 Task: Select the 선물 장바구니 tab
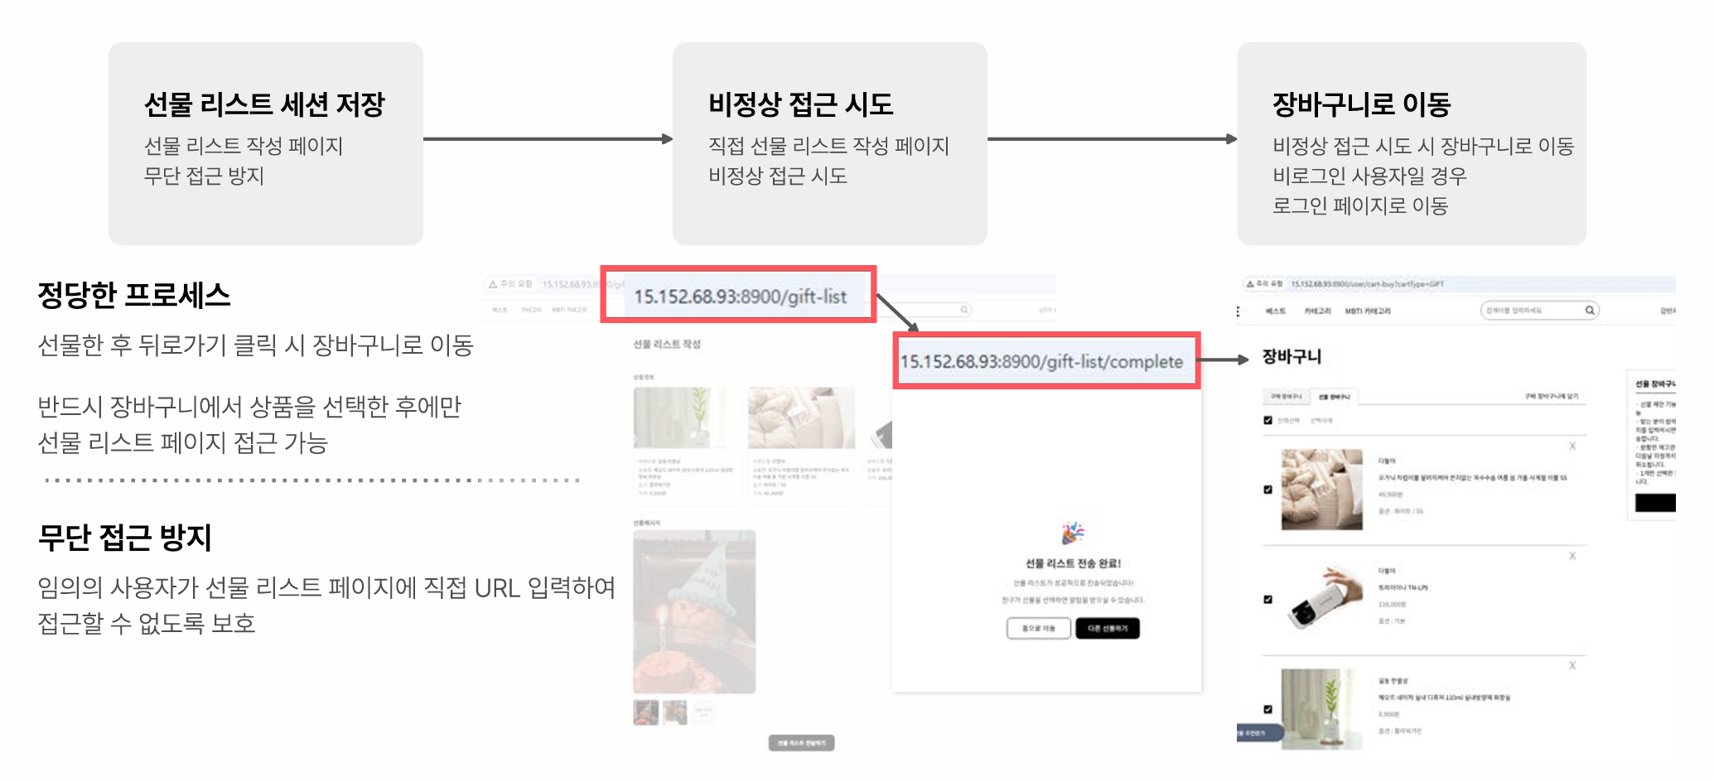point(1335,397)
